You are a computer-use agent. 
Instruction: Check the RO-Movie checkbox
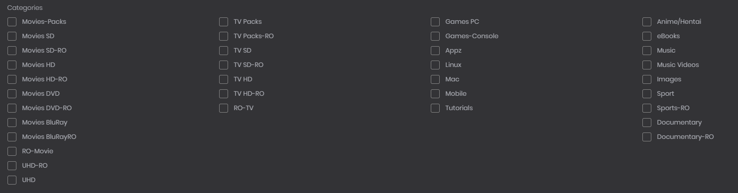(12, 151)
